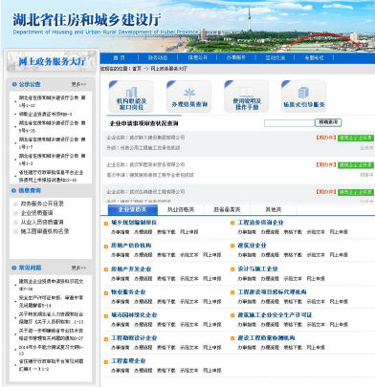Image resolution: width=375 pixels, height=387 pixels.
Task: Click the 公示公告 section header icon
Action: (x=14, y=84)
